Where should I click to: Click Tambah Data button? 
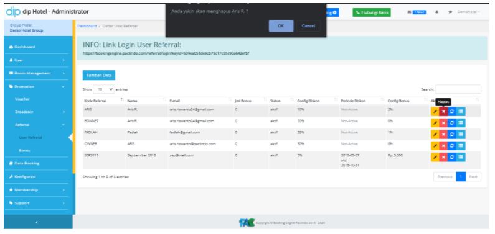(x=99, y=75)
